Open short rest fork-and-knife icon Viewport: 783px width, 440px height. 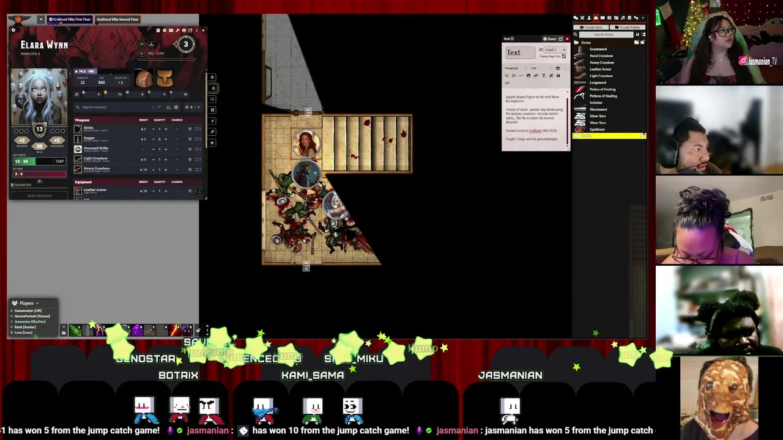[x=142, y=44]
